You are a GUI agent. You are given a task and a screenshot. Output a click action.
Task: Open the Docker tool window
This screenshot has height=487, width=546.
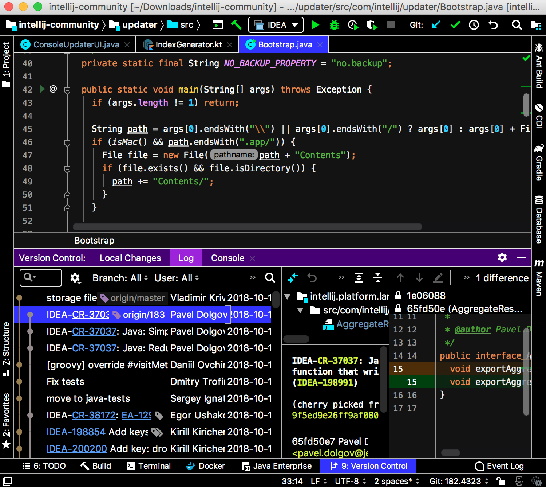(206, 466)
